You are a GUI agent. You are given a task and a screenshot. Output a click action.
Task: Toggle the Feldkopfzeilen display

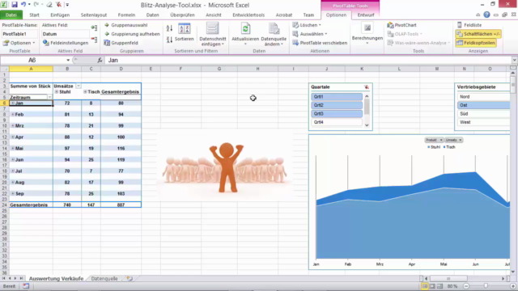(476, 43)
